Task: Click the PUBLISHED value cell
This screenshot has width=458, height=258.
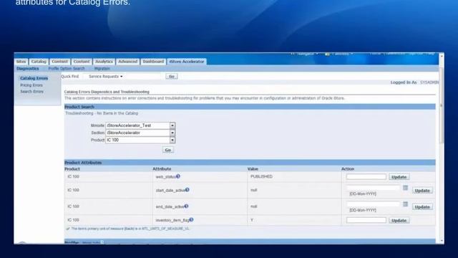Action: [x=261, y=176]
